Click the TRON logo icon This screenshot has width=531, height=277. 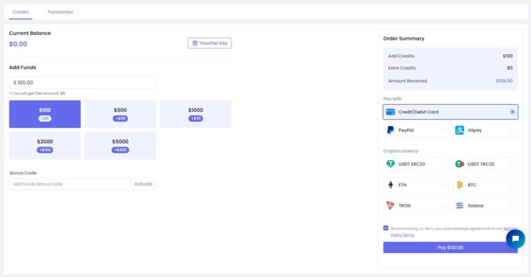coord(390,205)
